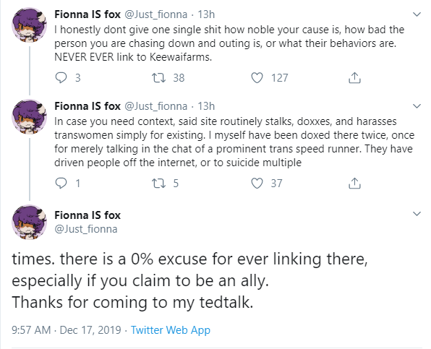431x349 pixels.
Task: Open the second tweet's 13h timestamp
Action: (x=206, y=106)
